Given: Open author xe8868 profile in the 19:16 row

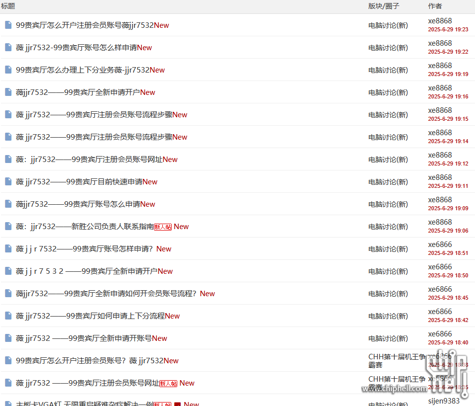Looking at the screenshot, I should (440, 88).
